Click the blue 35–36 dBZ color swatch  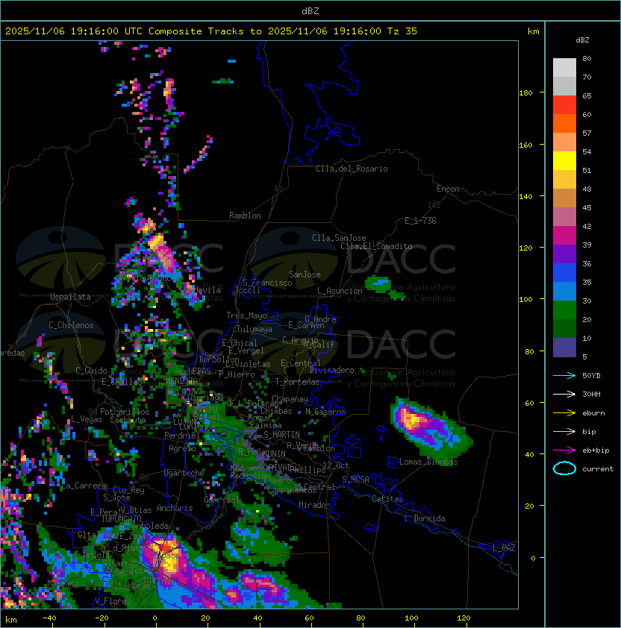click(564, 273)
